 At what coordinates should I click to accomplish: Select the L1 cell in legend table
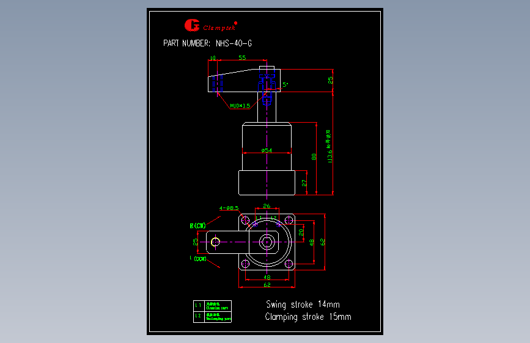pos(199,306)
